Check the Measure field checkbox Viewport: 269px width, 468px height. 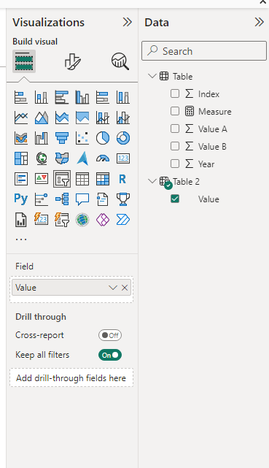click(x=175, y=111)
